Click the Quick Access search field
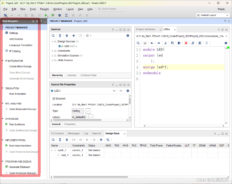This screenshot has width=232, height=184. coord(112,9)
